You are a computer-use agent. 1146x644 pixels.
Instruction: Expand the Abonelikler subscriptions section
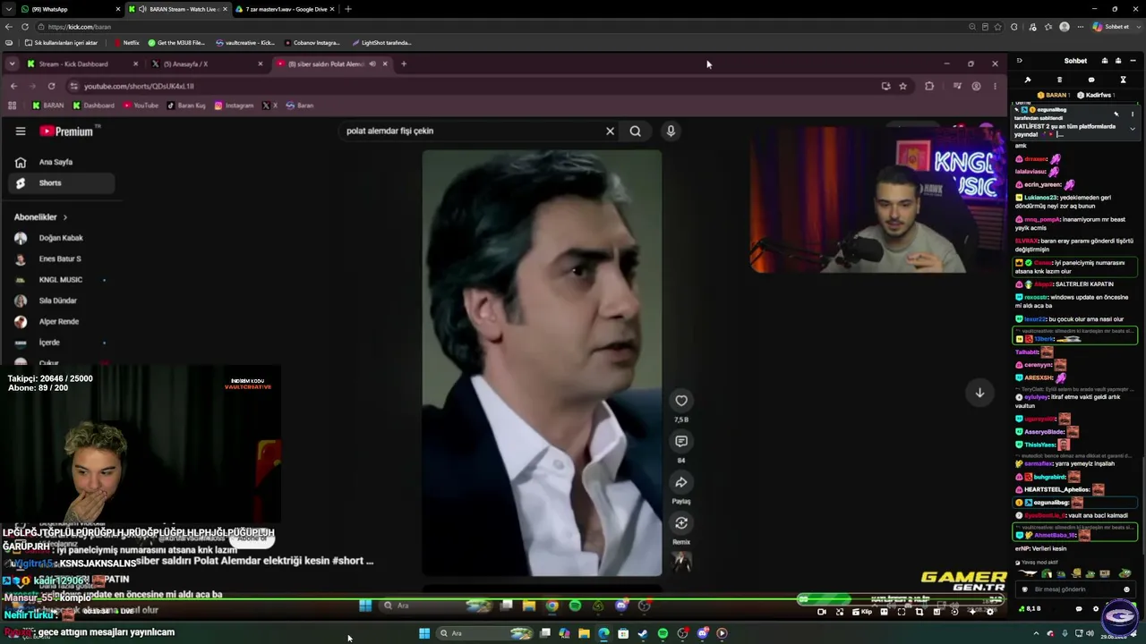pyautogui.click(x=41, y=217)
